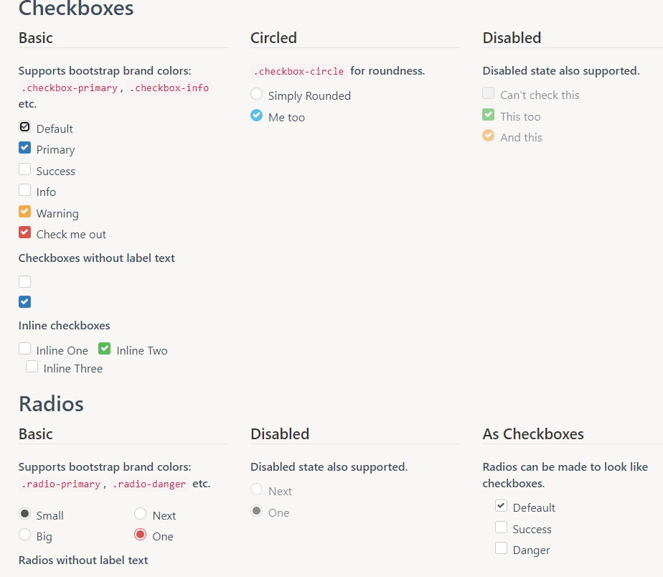This screenshot has height=577, width=663.
Task: Click the disabled One radio button
Action: tap(257, 510)
